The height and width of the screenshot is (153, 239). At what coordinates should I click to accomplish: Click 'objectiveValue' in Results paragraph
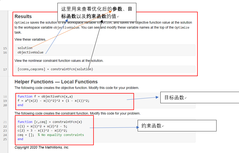click(66, 28)
